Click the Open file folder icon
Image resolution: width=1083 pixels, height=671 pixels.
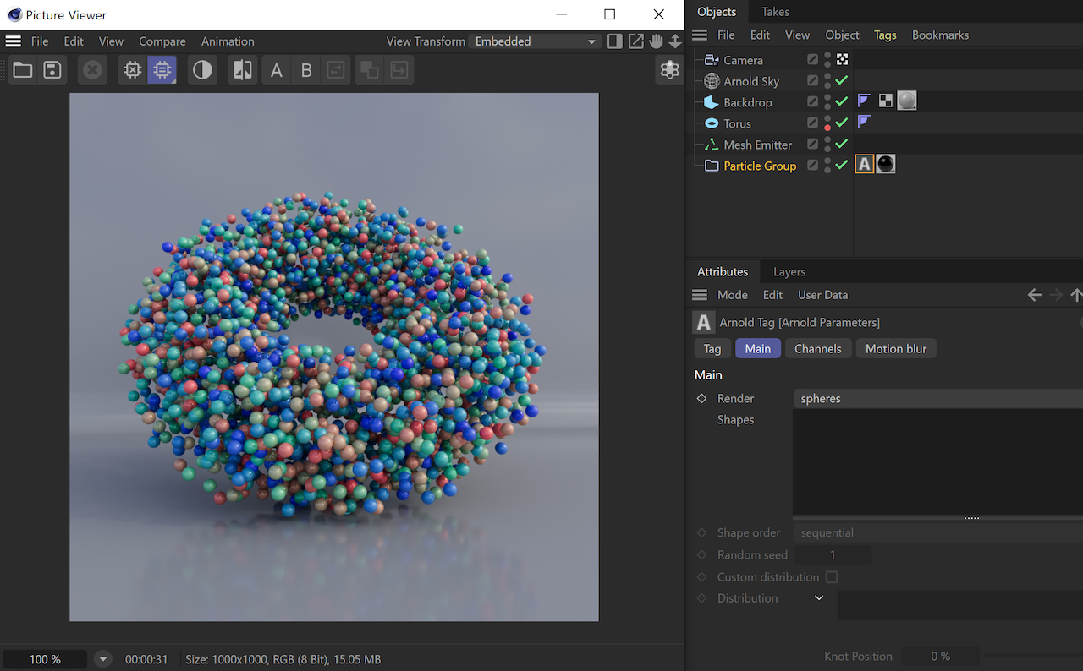pos(23,70)
